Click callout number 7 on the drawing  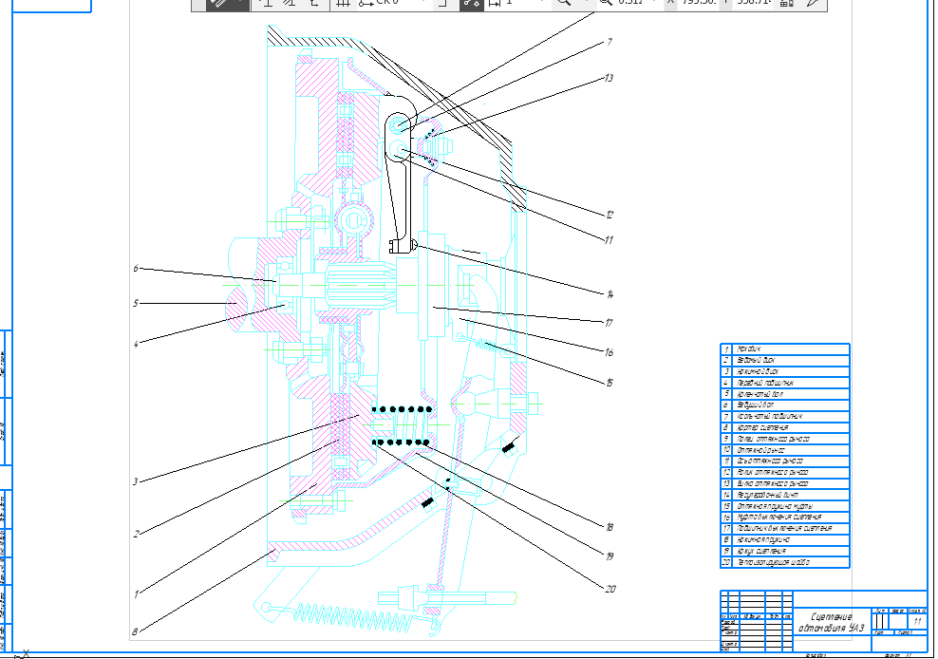[x=609, y=43]
